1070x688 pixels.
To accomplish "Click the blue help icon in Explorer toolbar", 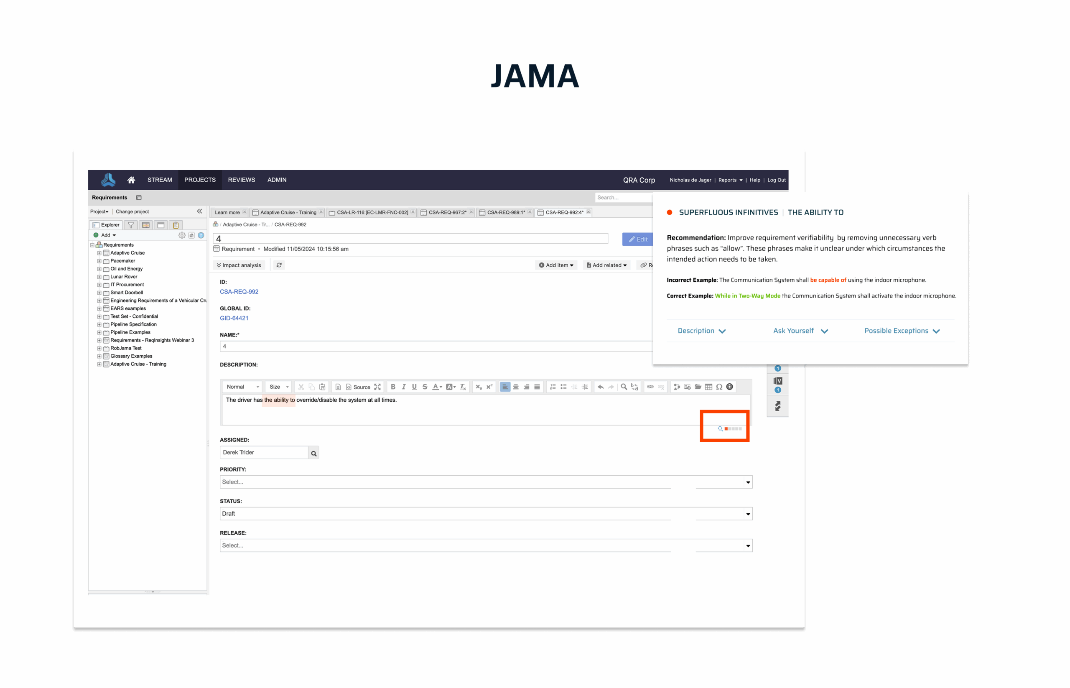I will click(x=201, y=235).
